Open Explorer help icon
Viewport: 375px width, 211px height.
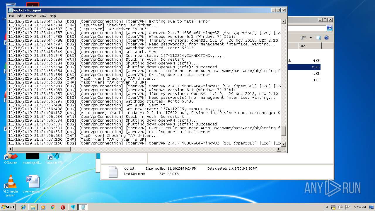[327, 38]
